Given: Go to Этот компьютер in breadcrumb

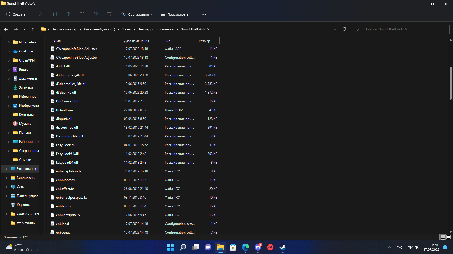Looking at the screenshot, I should (64, 29).
